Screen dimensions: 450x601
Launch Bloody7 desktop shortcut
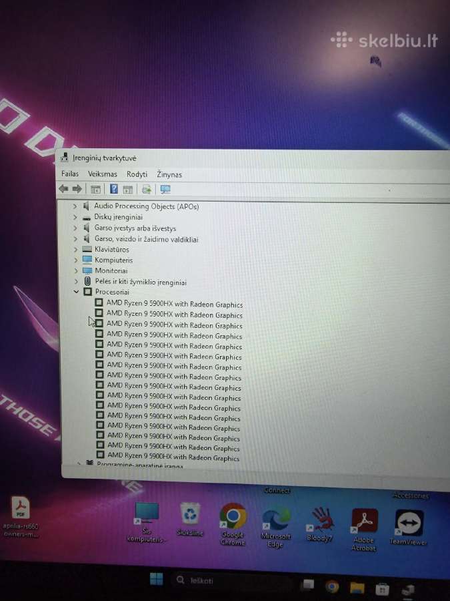[x=319, y=524]
